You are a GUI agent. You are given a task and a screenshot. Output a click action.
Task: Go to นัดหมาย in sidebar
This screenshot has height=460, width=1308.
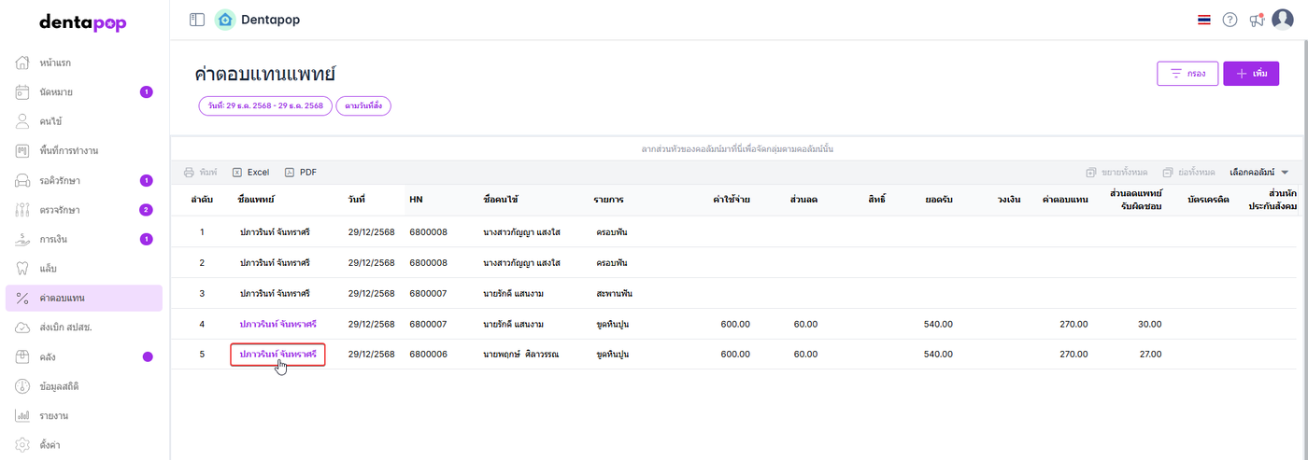[x=57, y=92]
